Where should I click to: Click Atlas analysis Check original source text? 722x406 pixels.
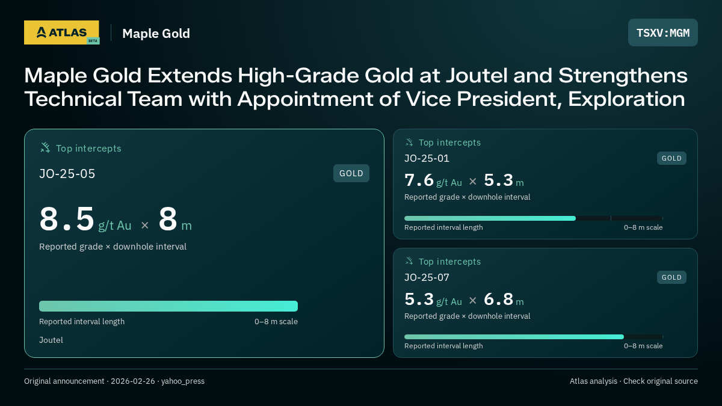pos(634,381)
